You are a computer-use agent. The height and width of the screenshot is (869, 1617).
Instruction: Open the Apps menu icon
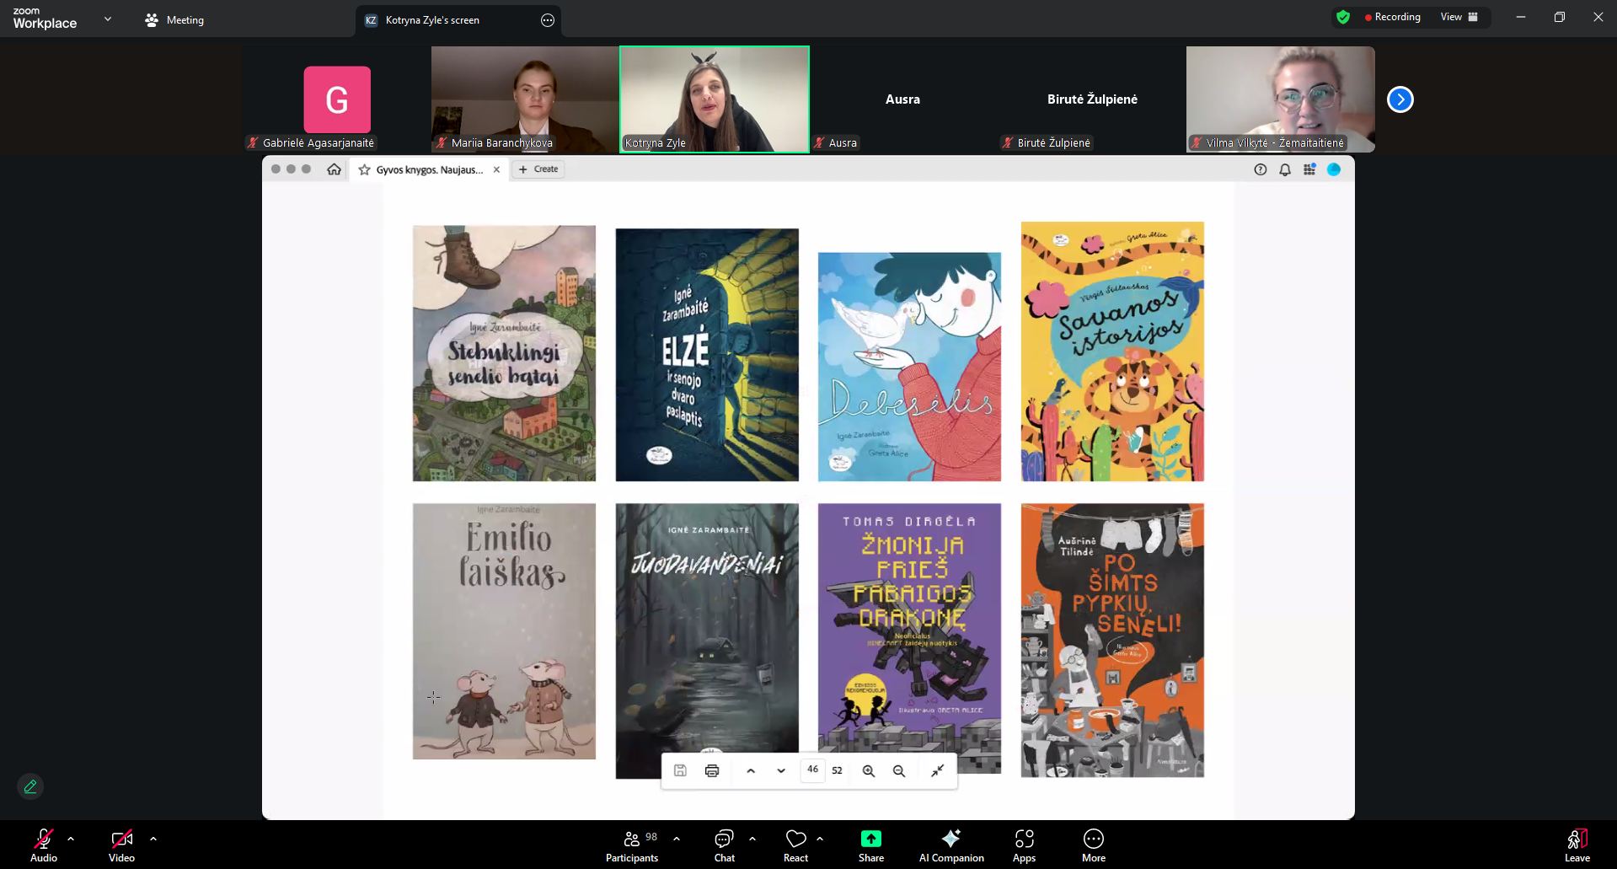[x=1024, y=845]
